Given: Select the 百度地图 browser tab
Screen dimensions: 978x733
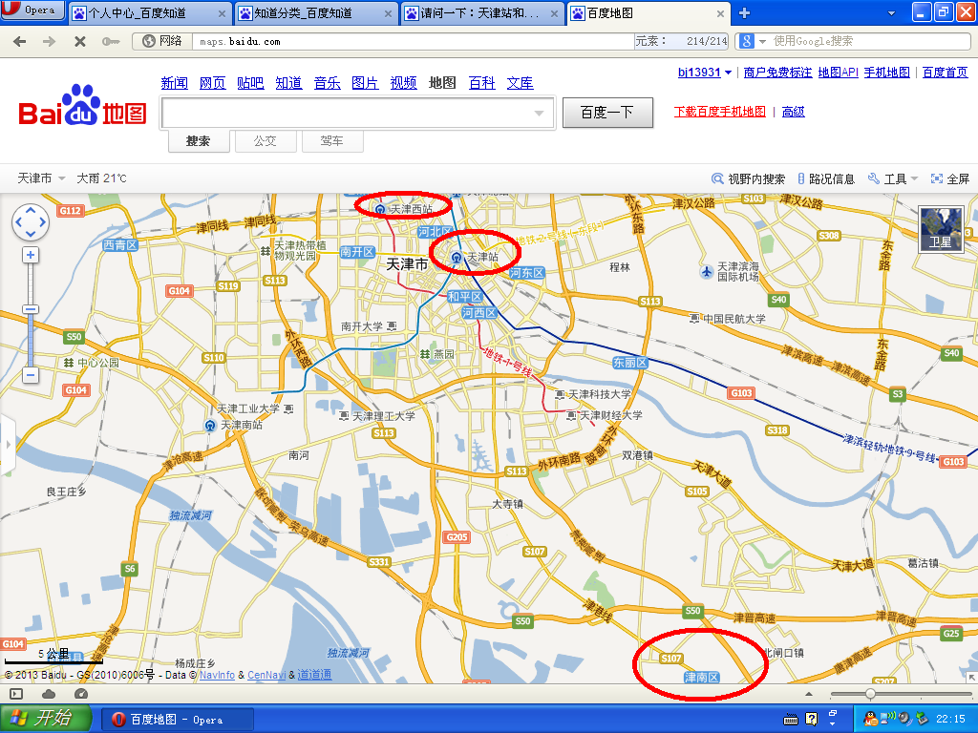Looking at the screenshot, I should pos(648,13).
